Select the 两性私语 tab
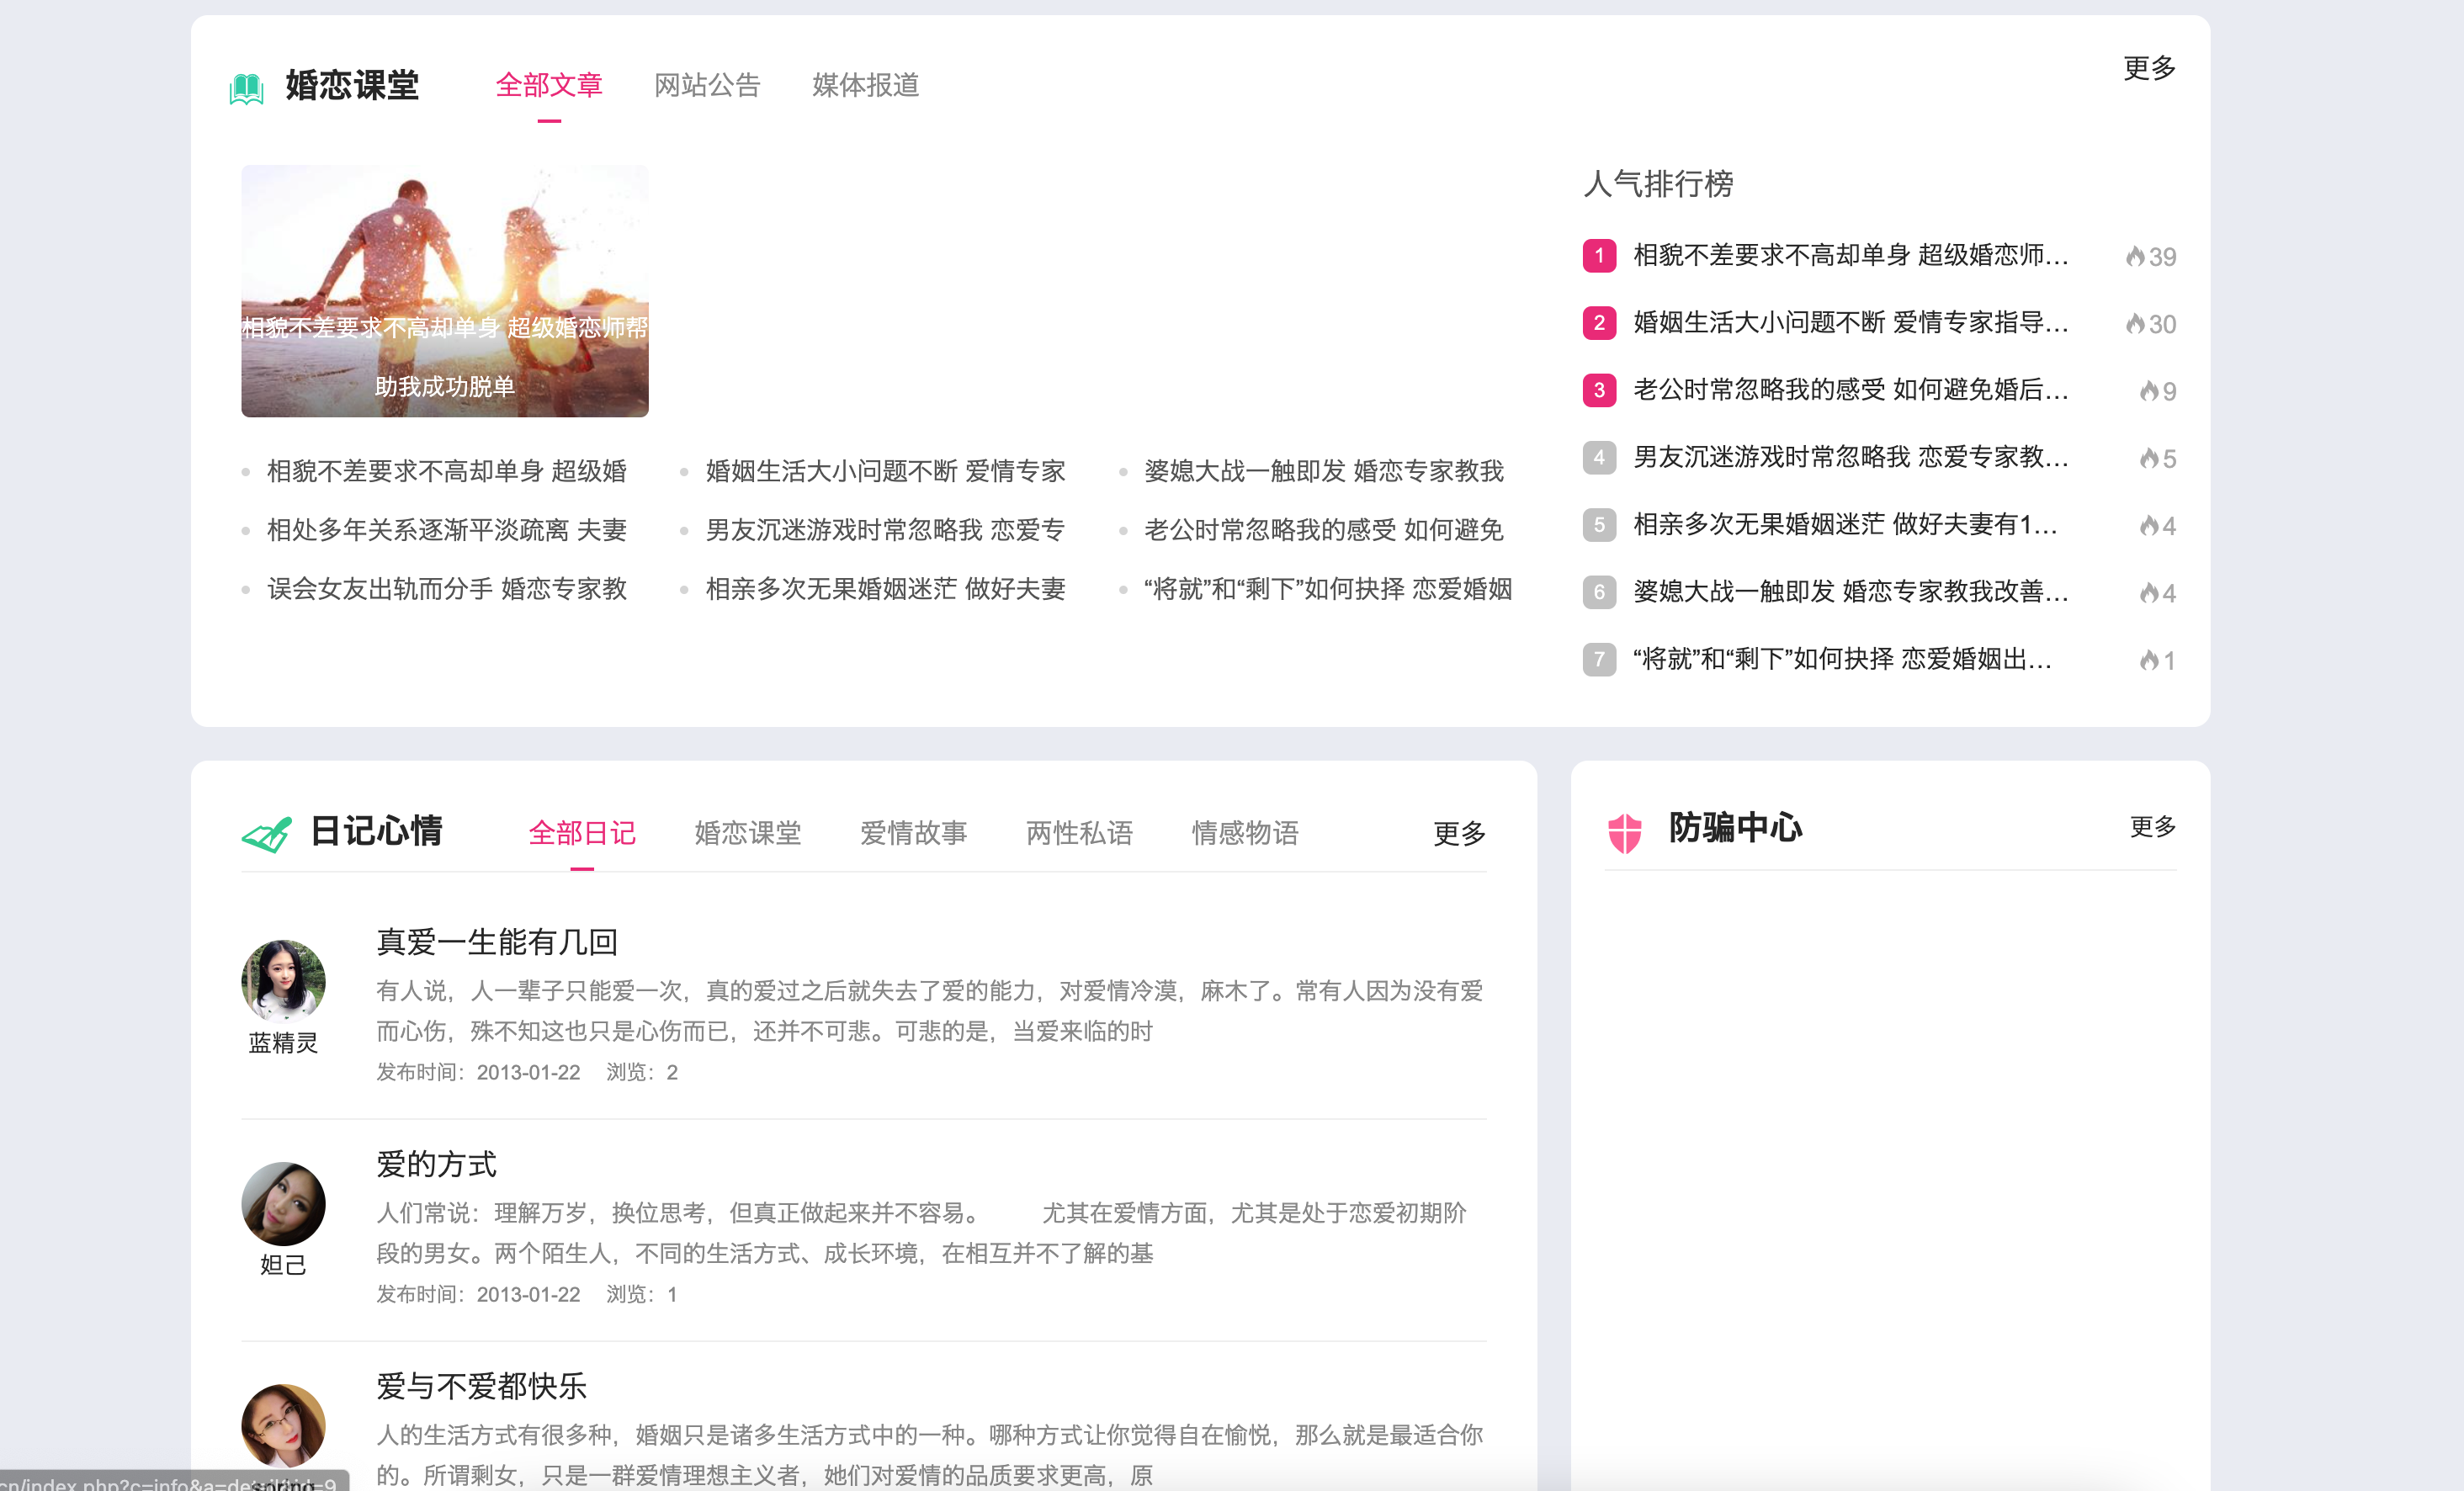This screenshot has height=1491, width=2464. 1079,833
